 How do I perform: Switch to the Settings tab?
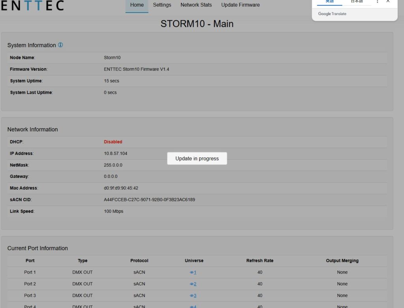162,5
